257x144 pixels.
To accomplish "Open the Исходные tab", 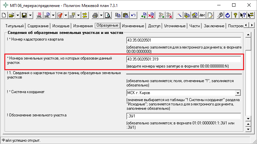I will [61, 26].
